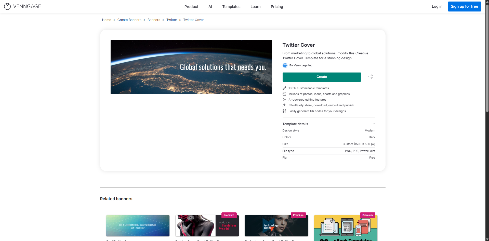Click Sign up for free button
The image size is (489, 241).
464,6
